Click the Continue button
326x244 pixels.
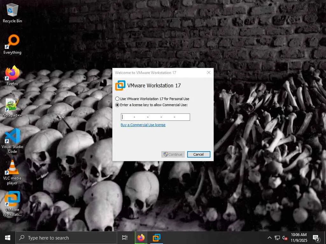(173, 154)
